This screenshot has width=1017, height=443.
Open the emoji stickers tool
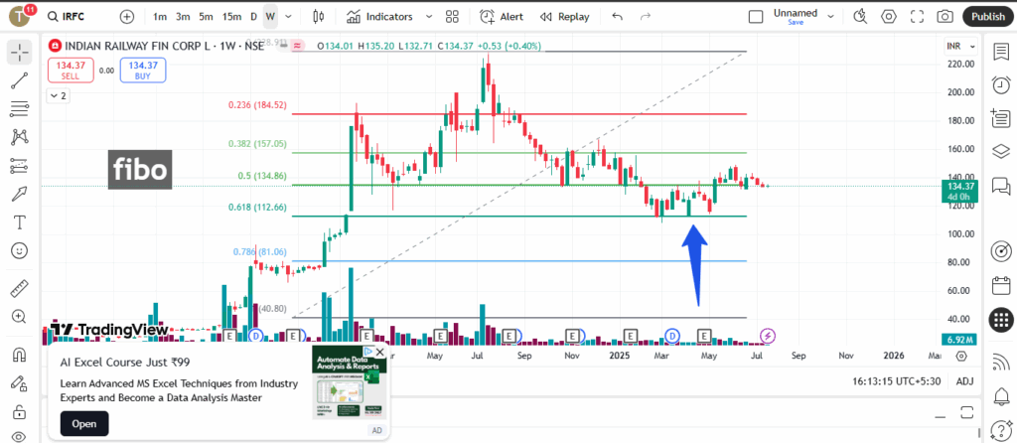[x=20, y=250]
